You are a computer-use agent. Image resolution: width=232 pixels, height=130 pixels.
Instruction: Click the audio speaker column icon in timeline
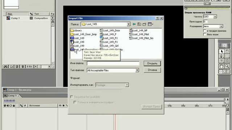(x=8, y=105)
